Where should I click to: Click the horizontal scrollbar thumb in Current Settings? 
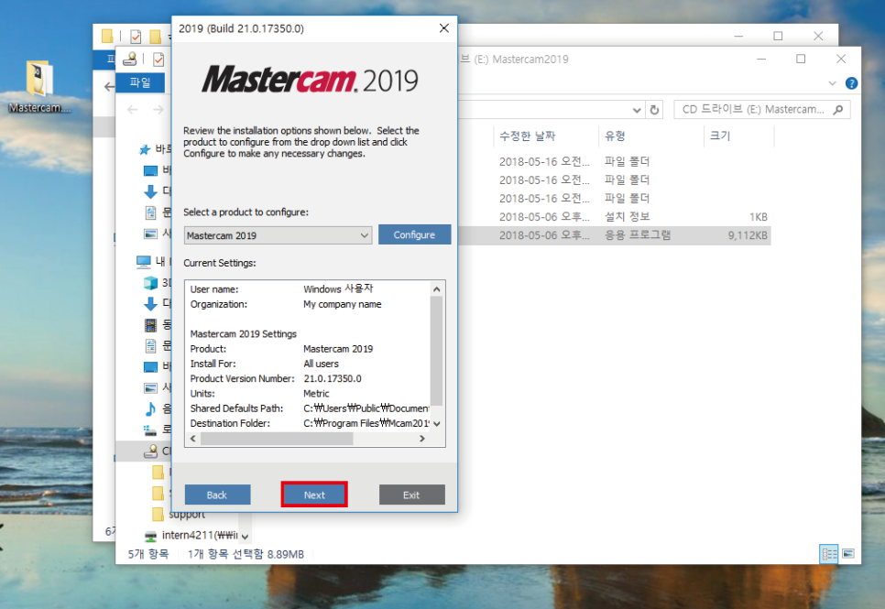tap(277, 439)
